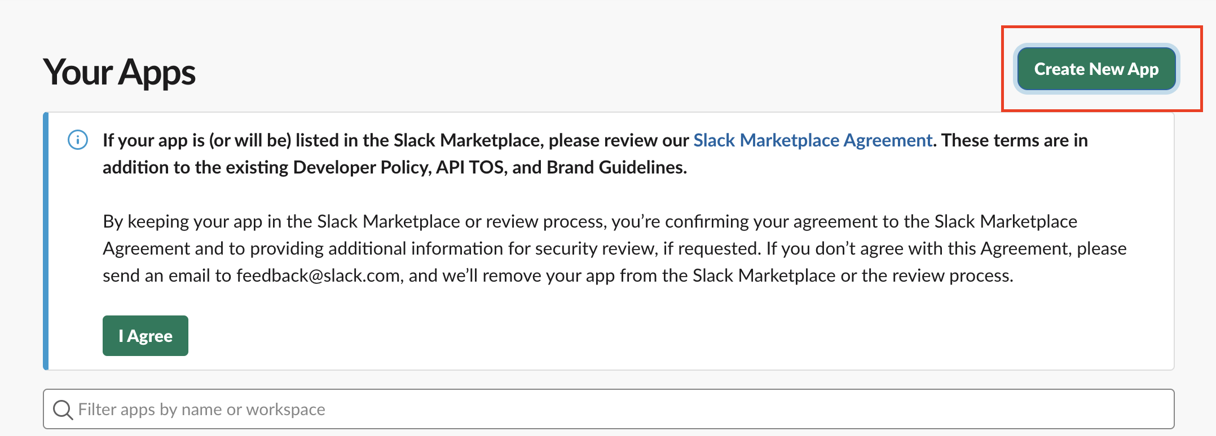Click the phrase These terms are in
Screen dimensions: 1216x436
(1014, 140)
